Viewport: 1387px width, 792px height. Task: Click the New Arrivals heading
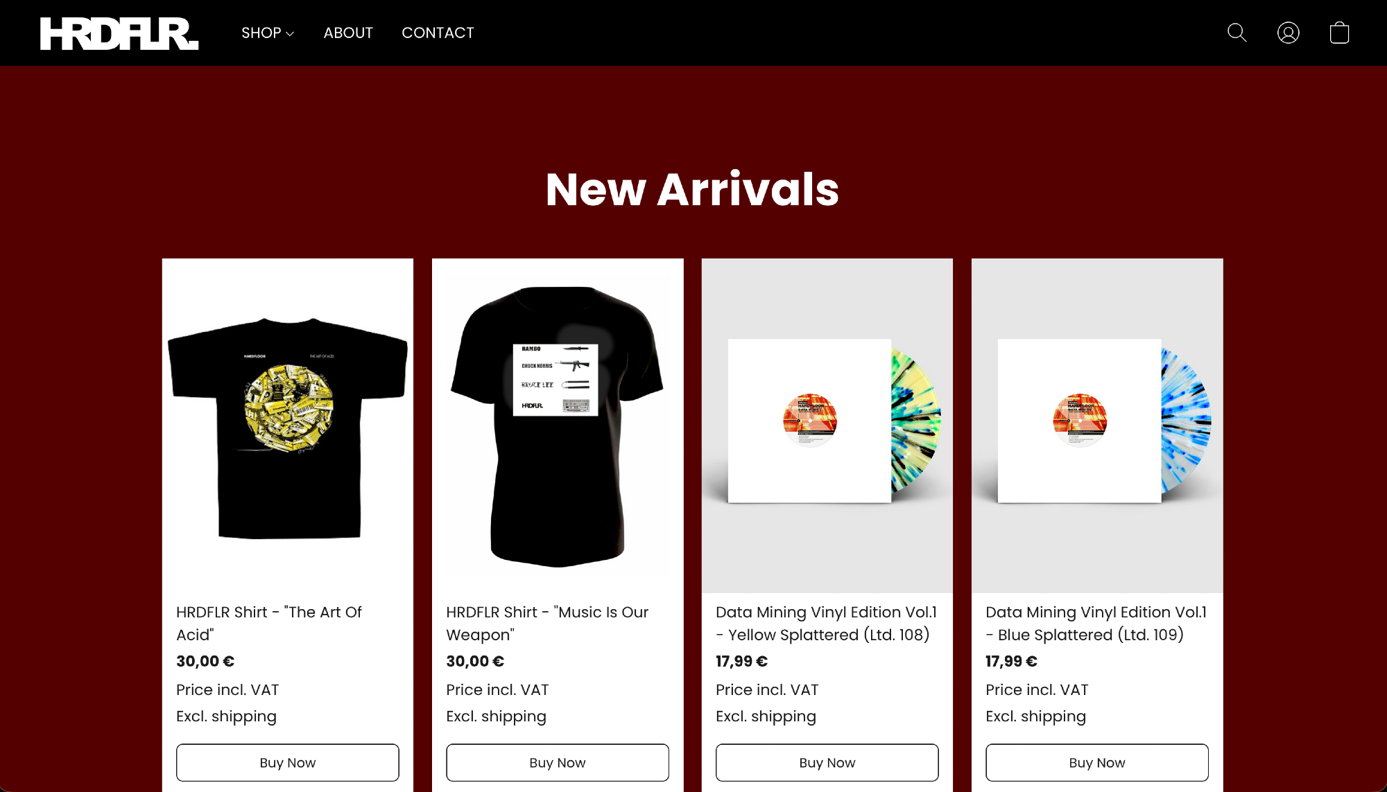coord(693,189)
